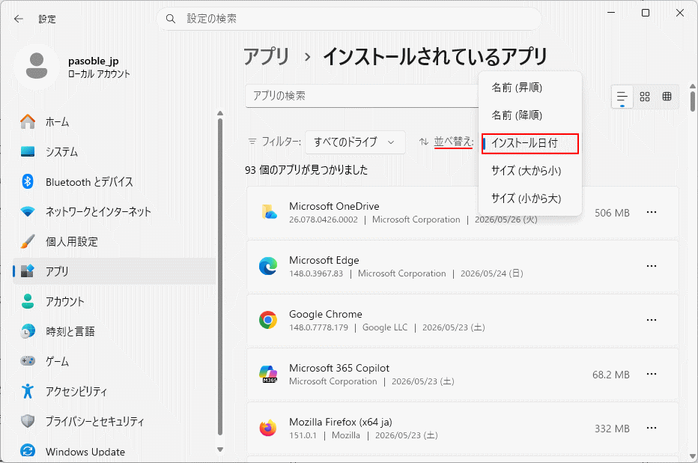
Task: Click the Microsoft OneDrive app icon
Action: (268, 212)
